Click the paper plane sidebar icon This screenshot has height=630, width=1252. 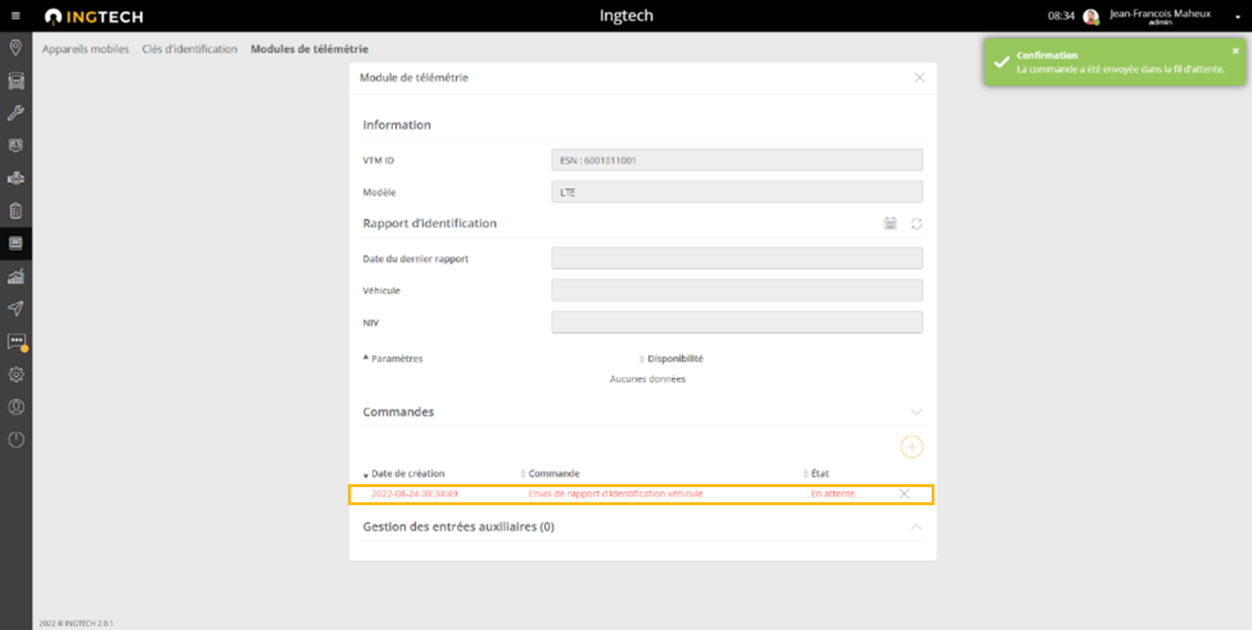point(16,309)
